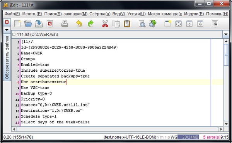Open the find dialog magnifier icon
Screen dimensions: 232x143
click(142, 24)
